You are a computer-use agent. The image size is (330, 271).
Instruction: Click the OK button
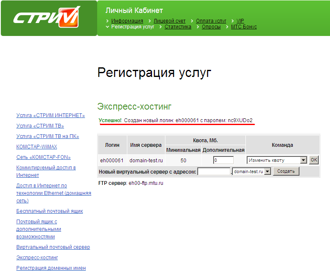coord(314,160)
